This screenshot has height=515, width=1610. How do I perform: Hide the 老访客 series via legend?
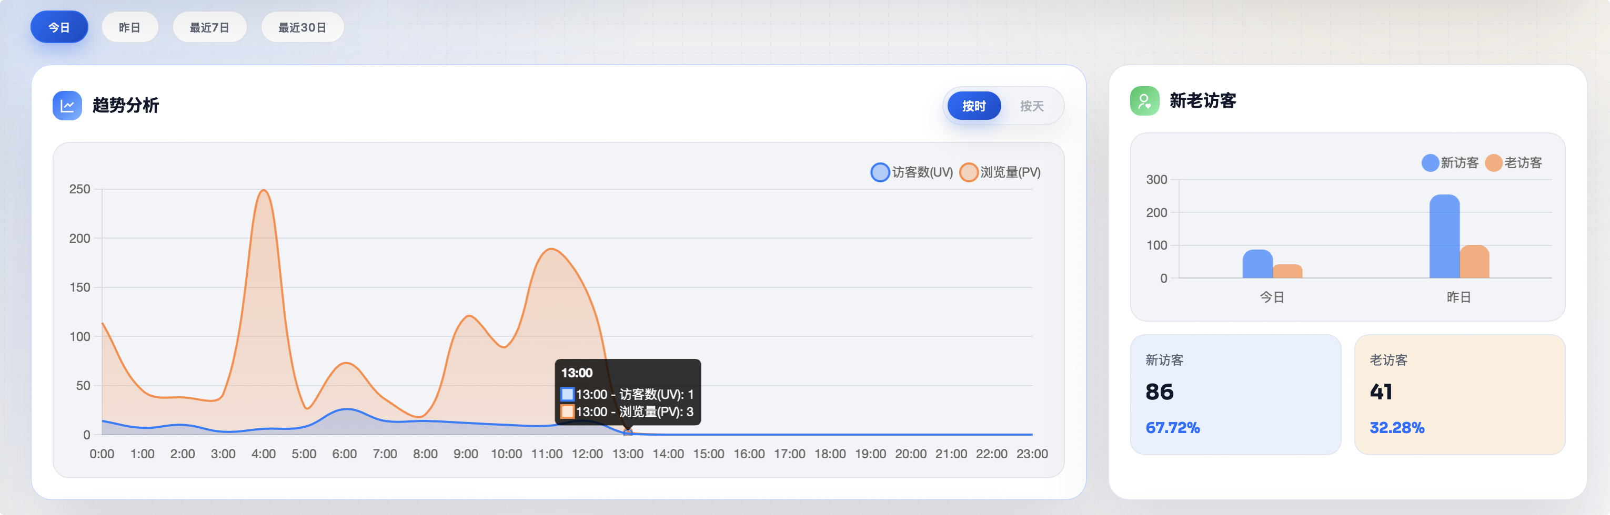click(1513, 163)
